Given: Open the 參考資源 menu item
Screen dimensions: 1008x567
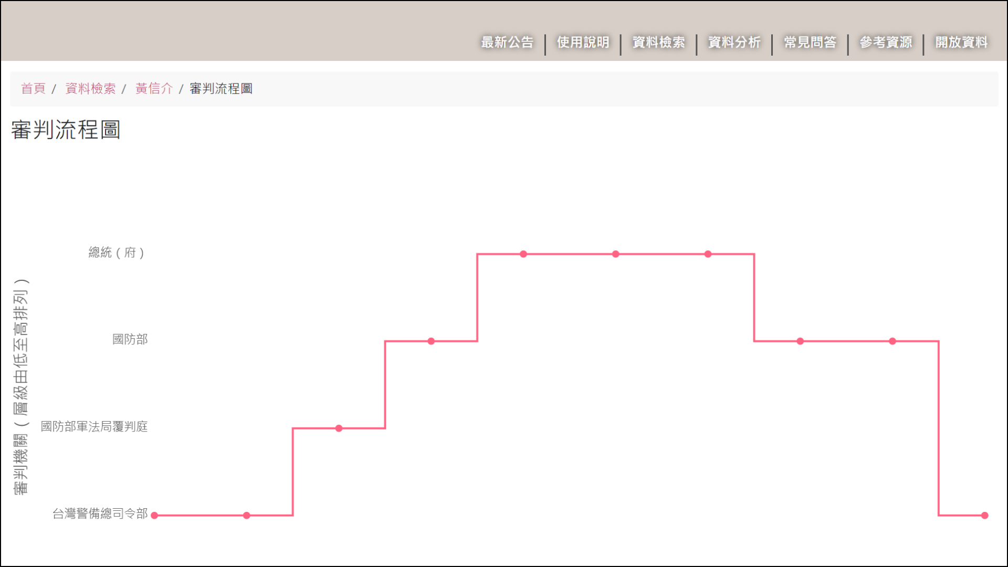Looking at the screenshot, I should point(886,43).
